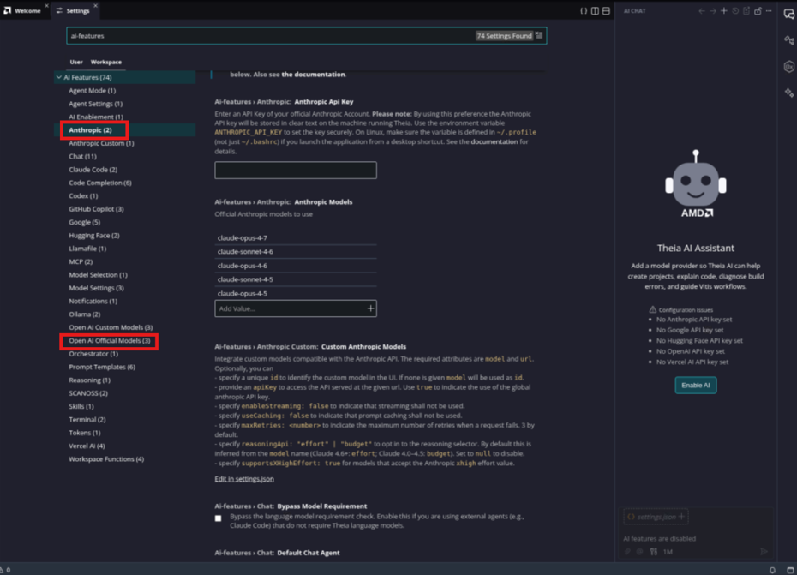Open the documentation link in the API key description
797x575 pixels.
tap(494, 142)
